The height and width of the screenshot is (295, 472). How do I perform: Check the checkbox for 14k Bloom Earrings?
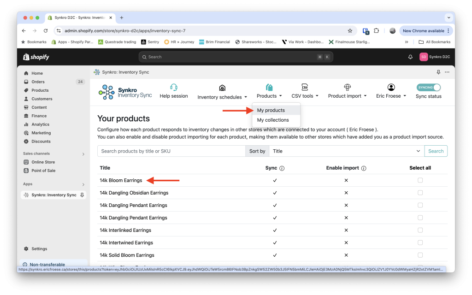420,180
